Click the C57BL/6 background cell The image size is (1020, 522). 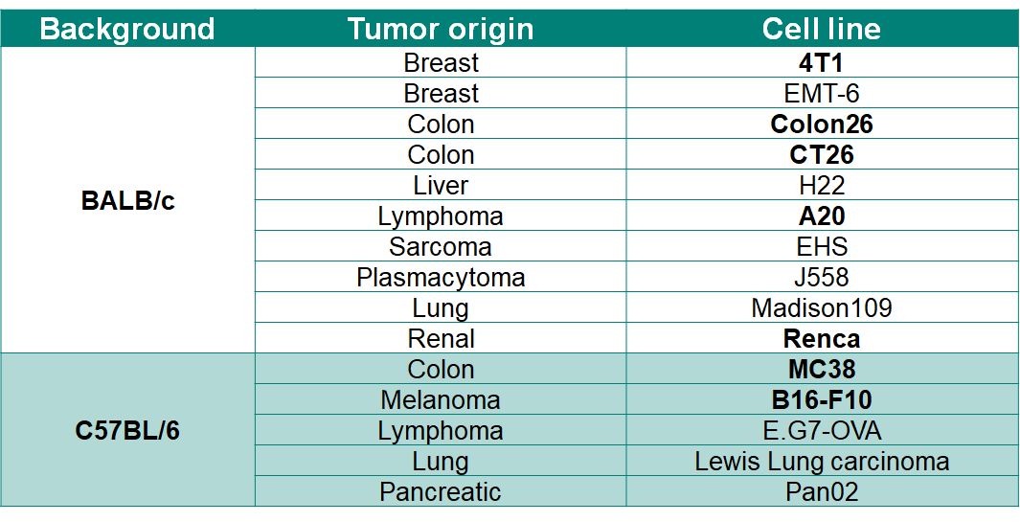click(x=127, y=430)
